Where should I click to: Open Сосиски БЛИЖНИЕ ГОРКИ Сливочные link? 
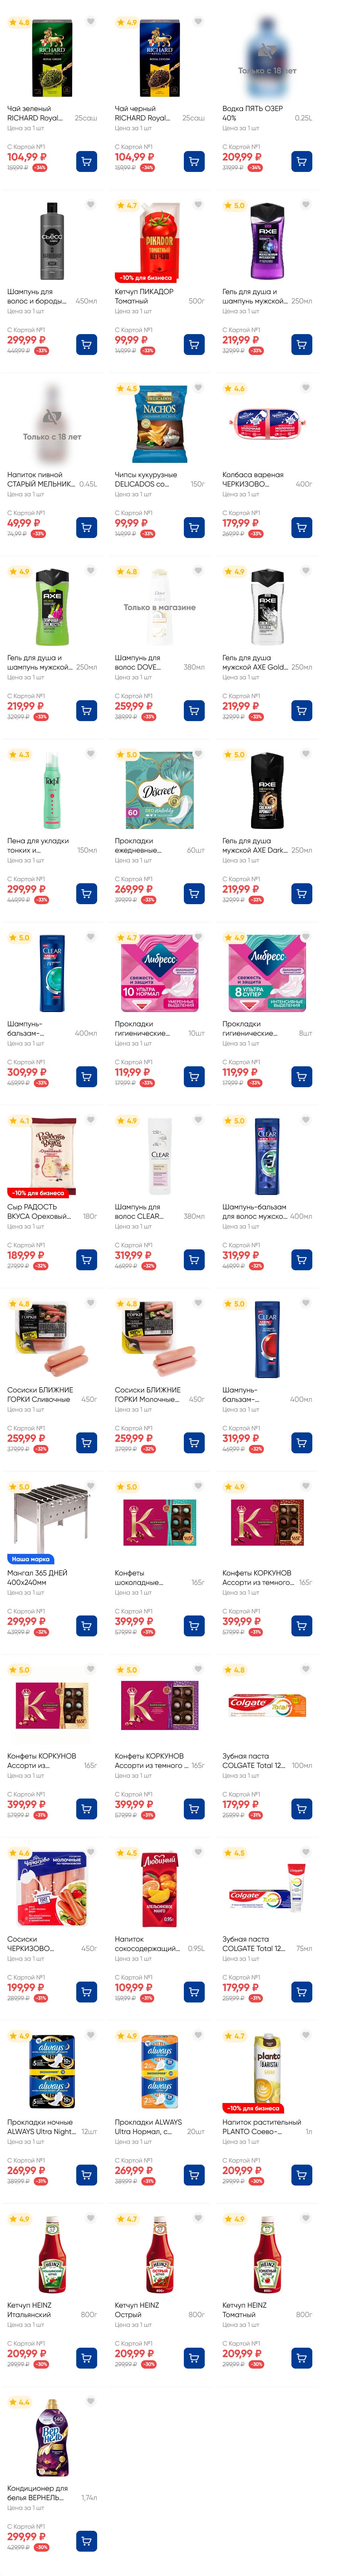pyautogui.click(x=40, y=1394)
